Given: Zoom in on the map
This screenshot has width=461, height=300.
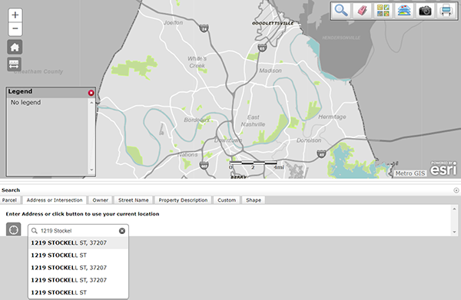Looking at the screenshot, I should (15, 15).
